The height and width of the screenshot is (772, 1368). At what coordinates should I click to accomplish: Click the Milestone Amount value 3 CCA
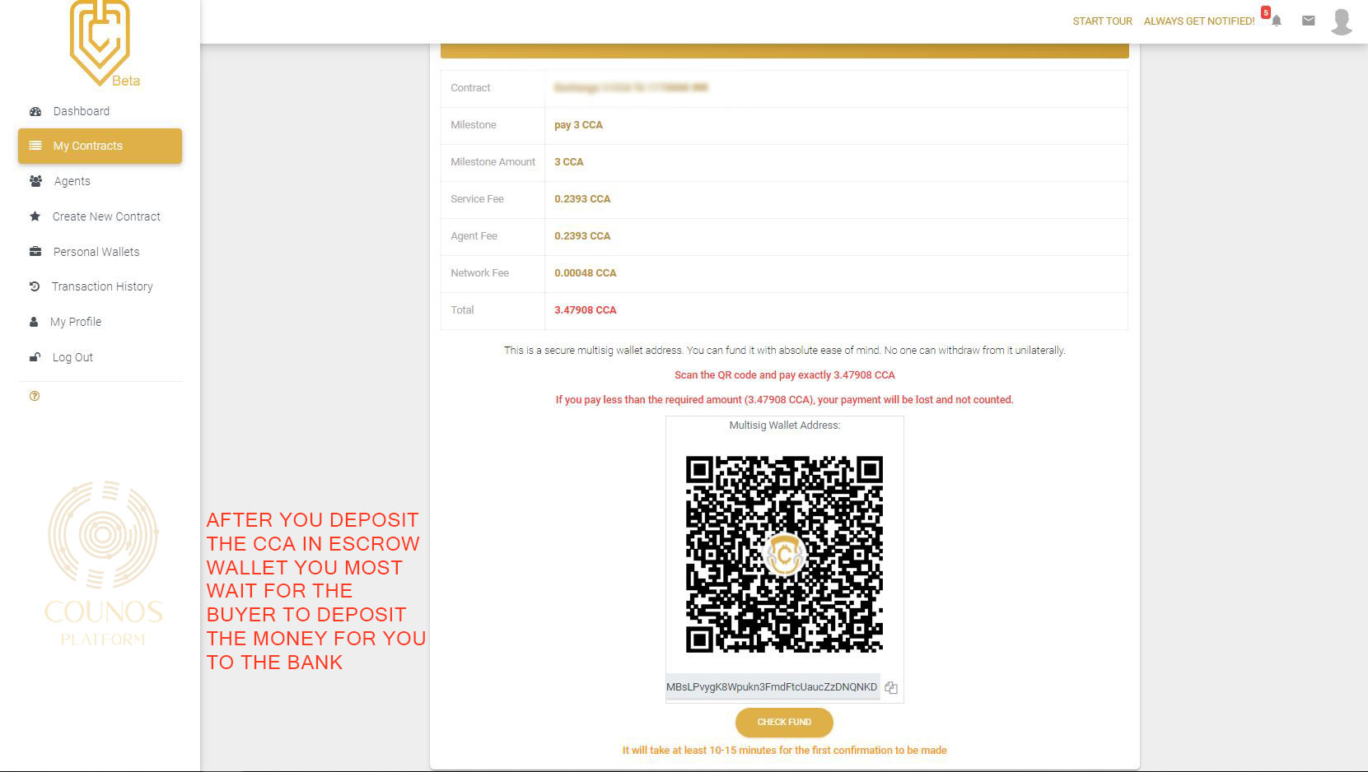click(x=569, y=162)
